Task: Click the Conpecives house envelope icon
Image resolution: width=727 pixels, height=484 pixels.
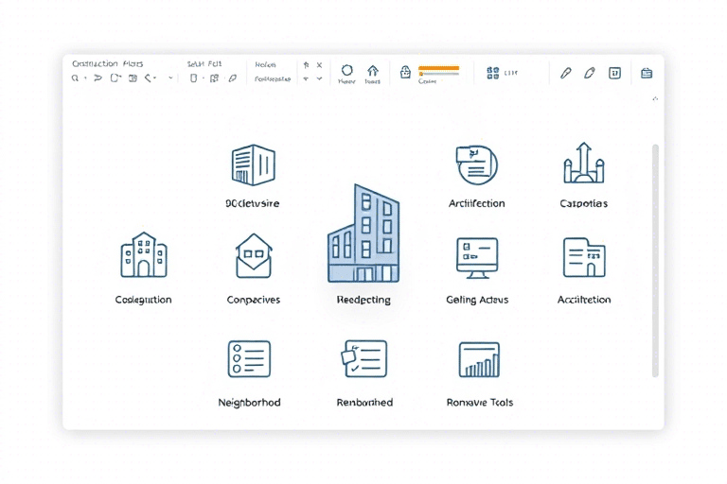Action: pos(253,256)
